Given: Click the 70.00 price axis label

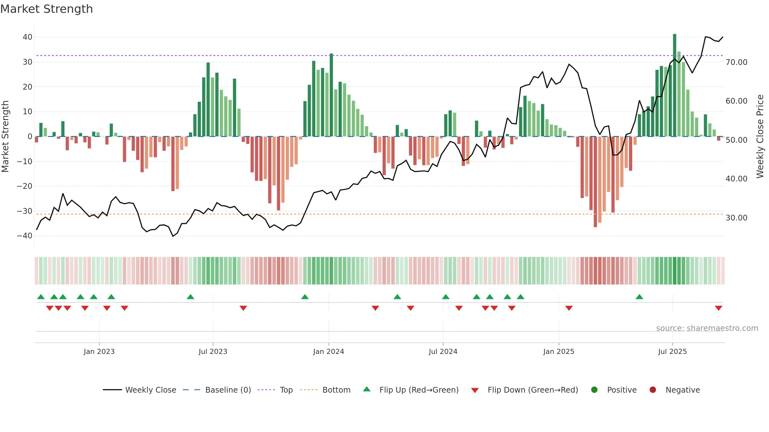Looking at the screenshot, I should click(736, 62).
